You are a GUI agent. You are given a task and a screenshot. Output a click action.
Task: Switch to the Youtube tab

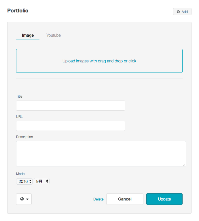tap(54, 35)
